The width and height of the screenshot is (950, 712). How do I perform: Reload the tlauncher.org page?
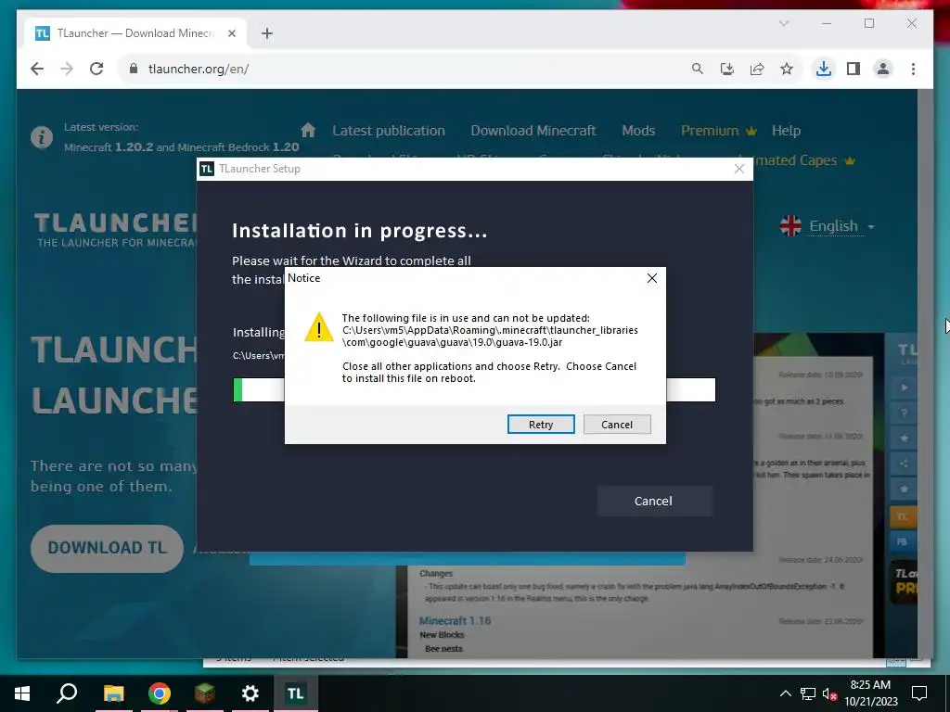[x=96, y=69]
